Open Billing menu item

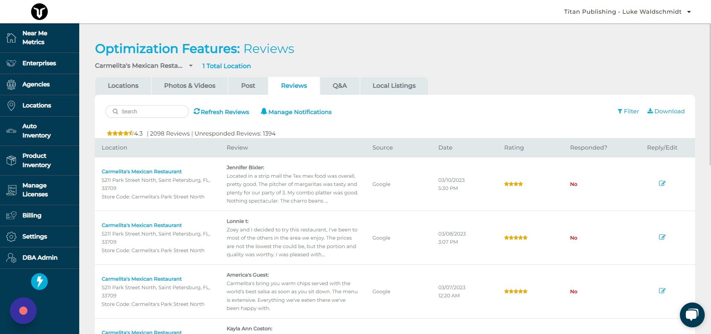(x=40, y=216)
